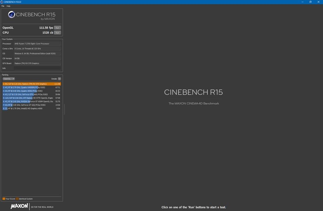Open the Help menu

(x=8, y=6)
